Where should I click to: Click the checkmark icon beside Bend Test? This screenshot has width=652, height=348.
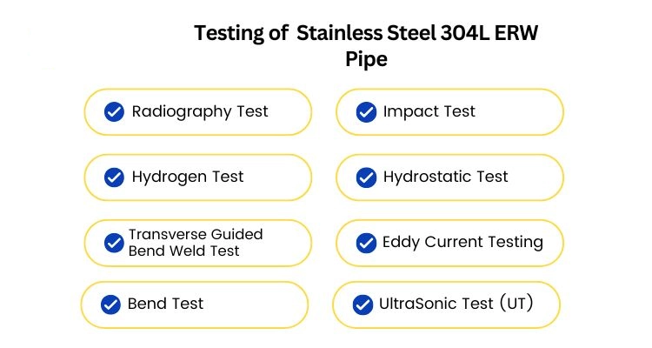pyautogui.click(x=110, y=304)
